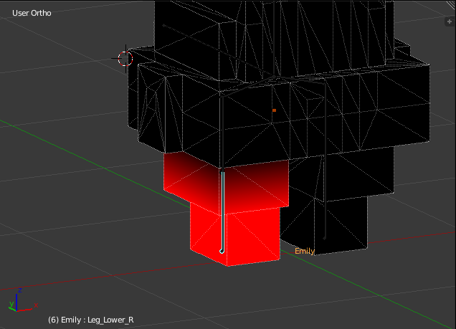Select the vertical spine bone at top center

274,39
